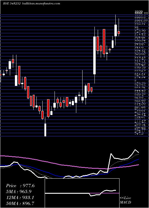149x208 pixels.
Task: Select the 12MA : 933.1 value
Action: coord(20,198)
